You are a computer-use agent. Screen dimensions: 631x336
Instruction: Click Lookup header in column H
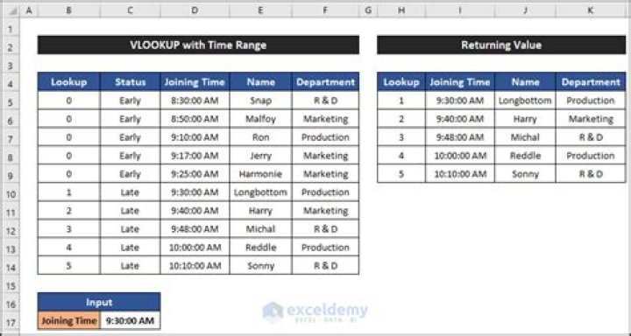coord(401,82)
